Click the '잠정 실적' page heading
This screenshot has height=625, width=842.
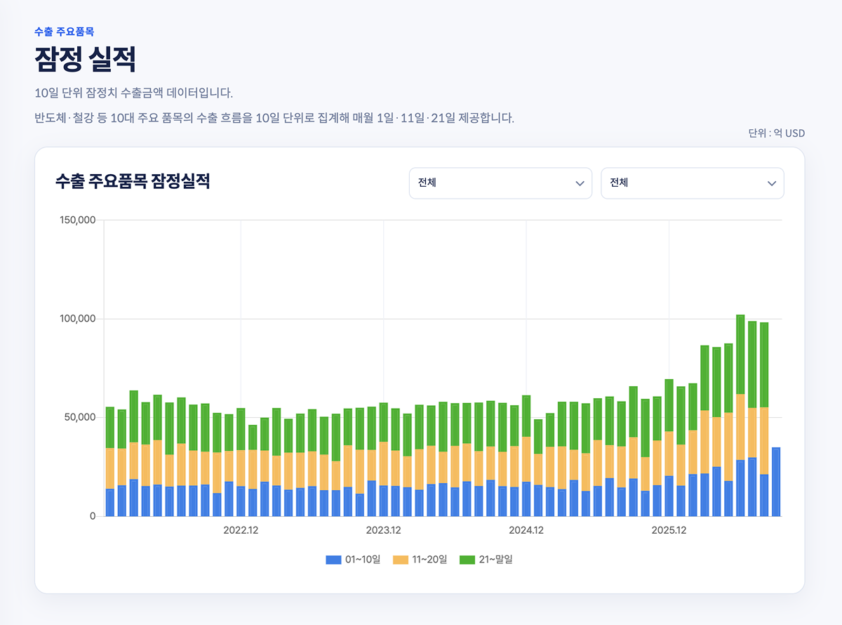coord(85,60)
